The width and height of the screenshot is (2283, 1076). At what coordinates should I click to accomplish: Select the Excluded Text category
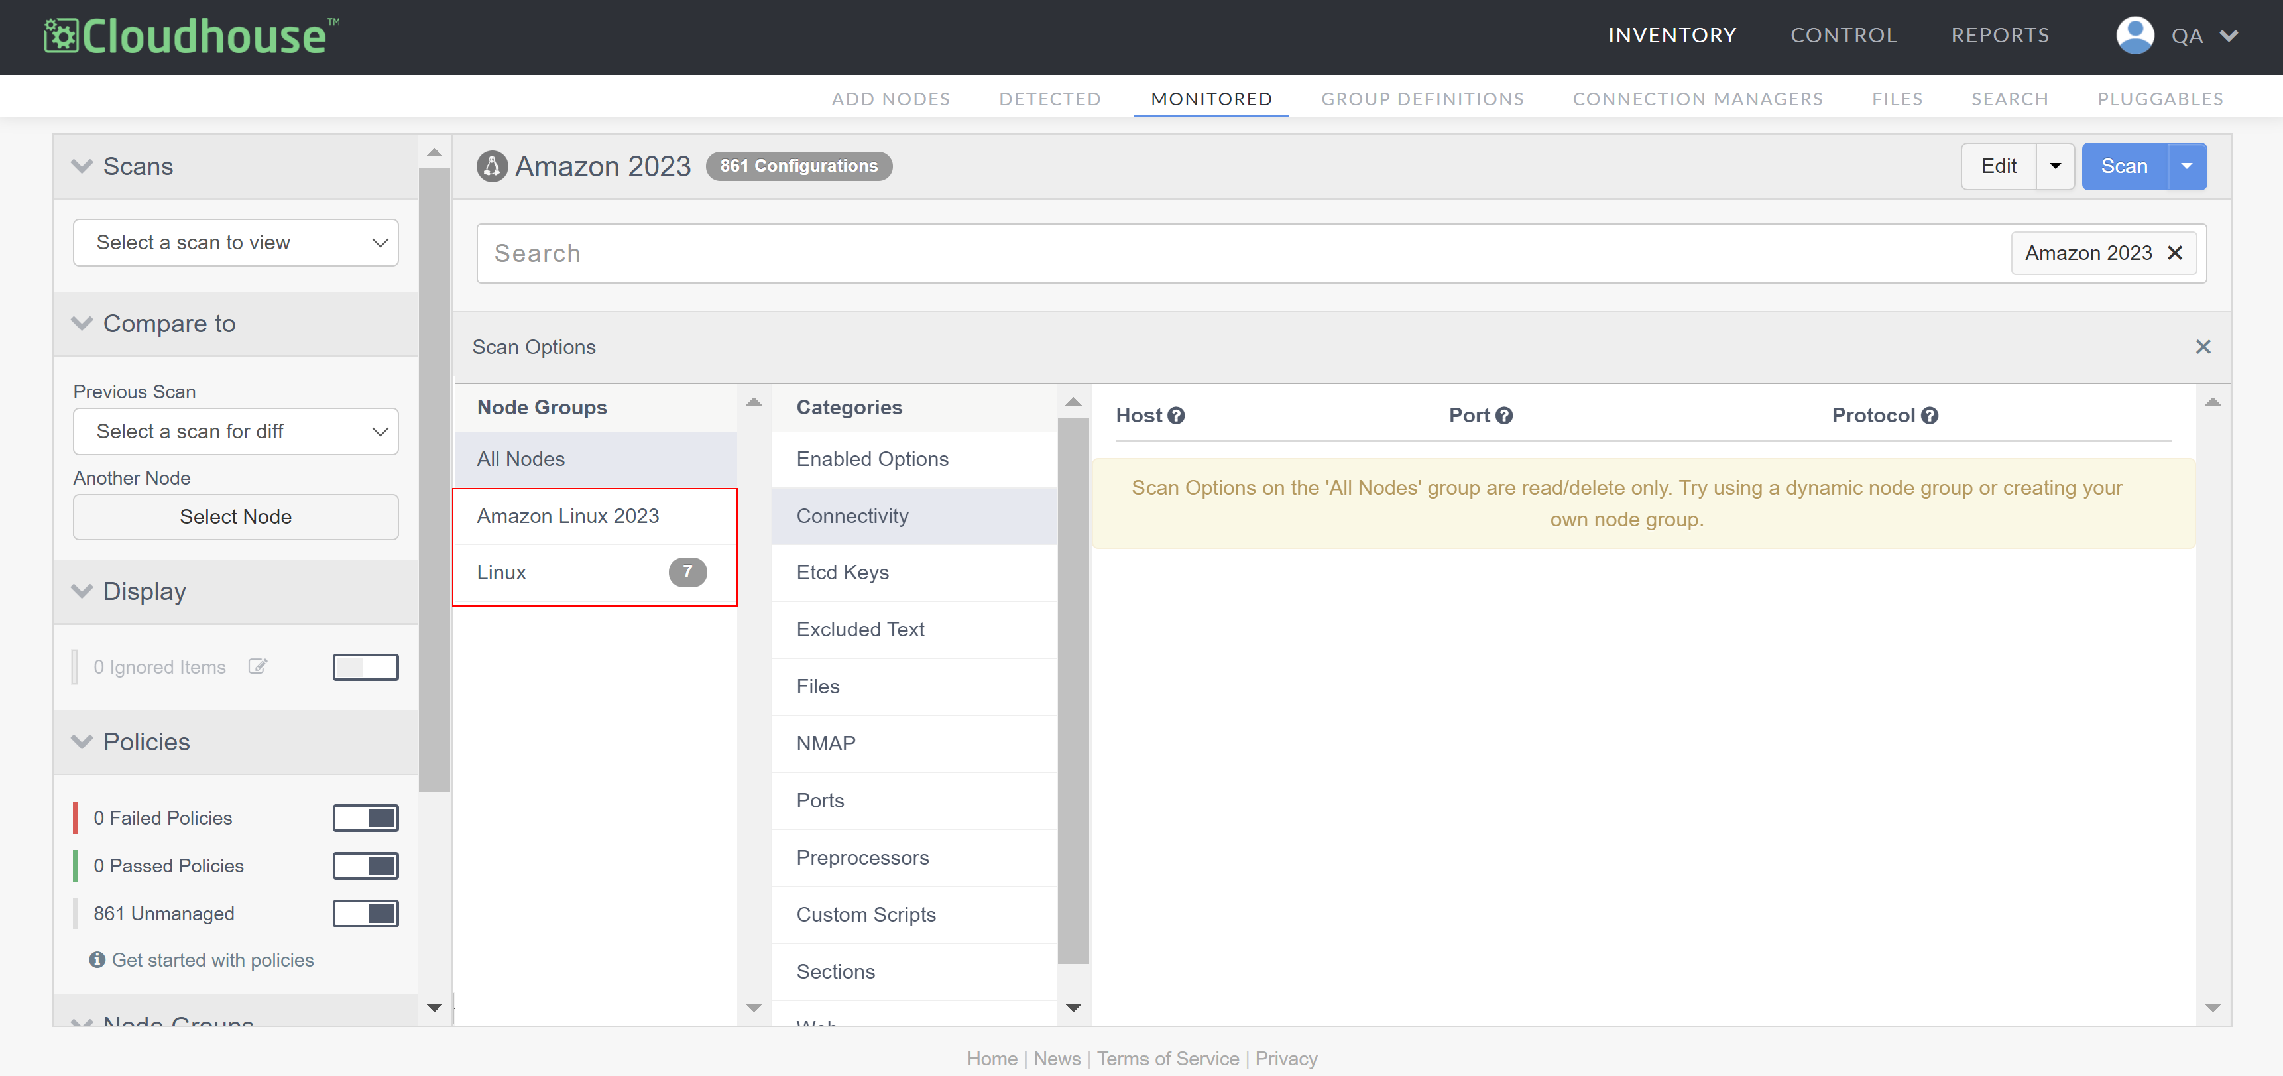point(915,629)
